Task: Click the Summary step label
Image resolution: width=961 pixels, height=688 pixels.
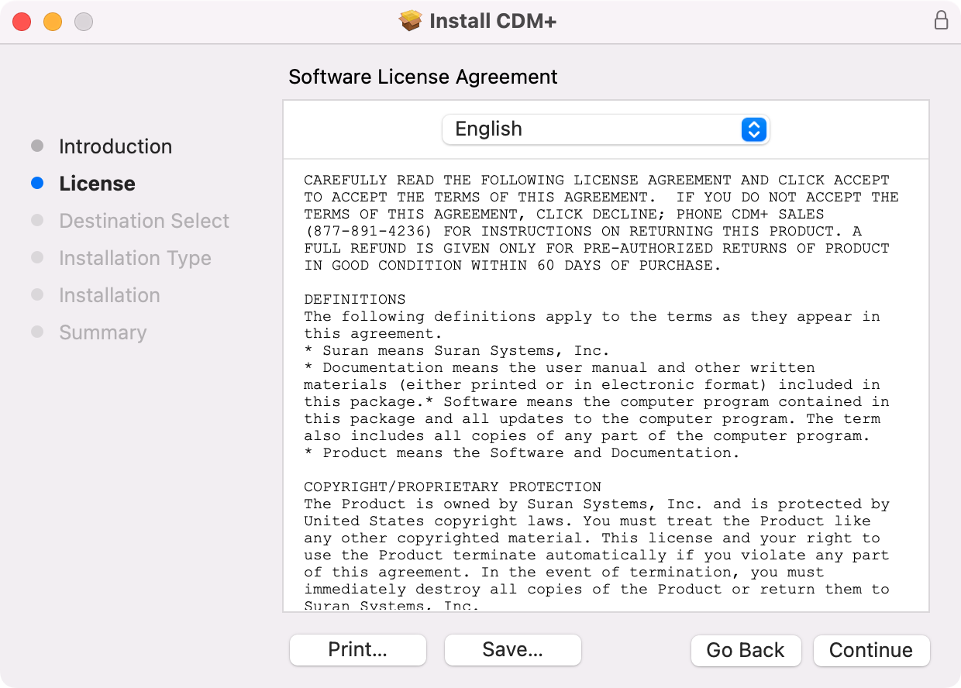Action: tap(102, 332)
